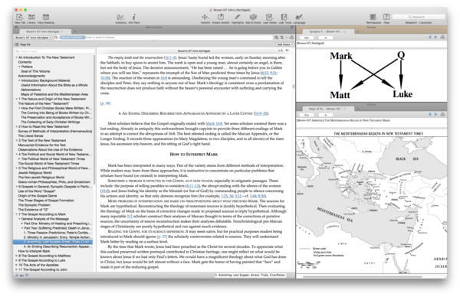Screen dimensions: 460x297
Task: Click the Language toolbar icon
Action: tap(299, 18)
